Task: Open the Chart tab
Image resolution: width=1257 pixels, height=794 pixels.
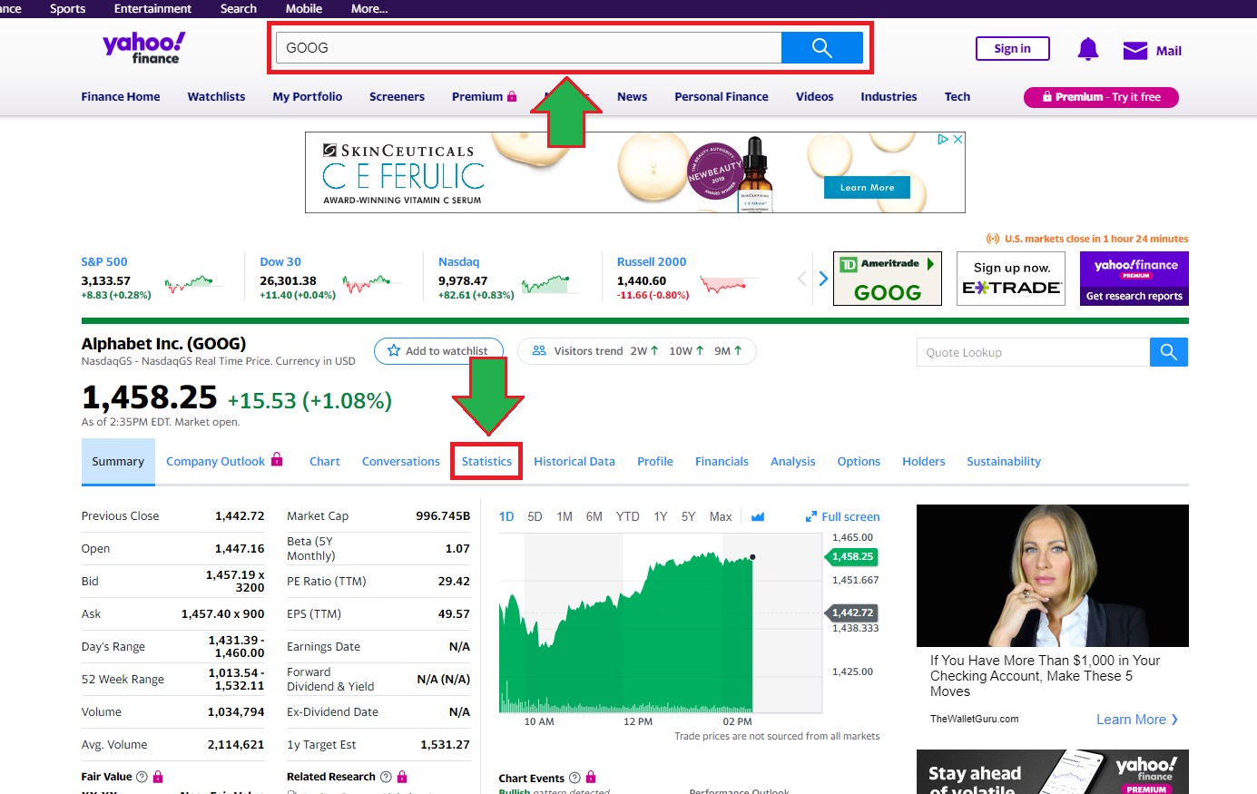Action: point(325,461)
